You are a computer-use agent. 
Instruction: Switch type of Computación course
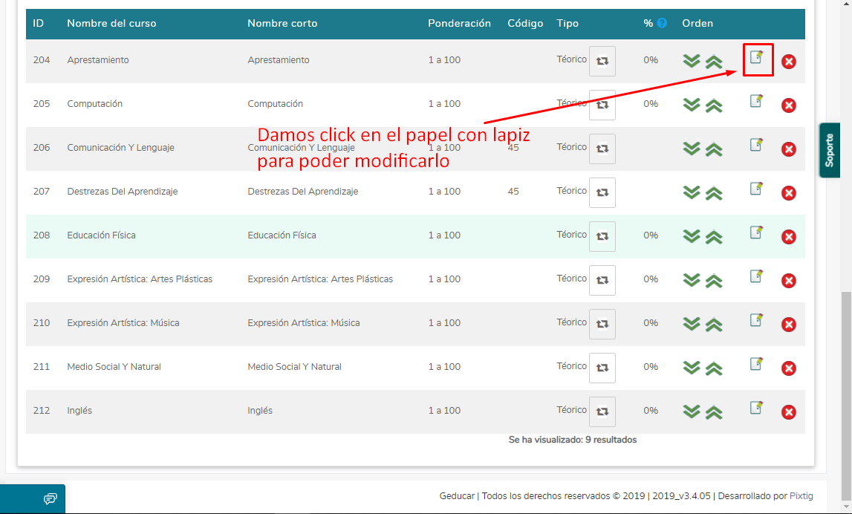coord(602,105)
